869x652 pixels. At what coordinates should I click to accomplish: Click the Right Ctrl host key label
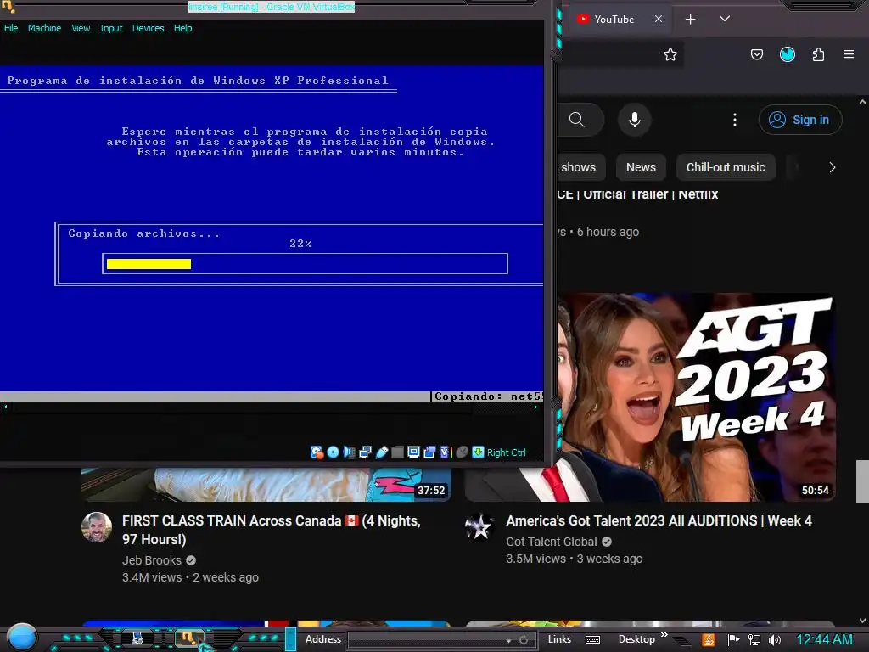click(506, 452)
